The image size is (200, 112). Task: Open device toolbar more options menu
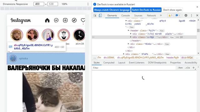pyautogui.click(x=88, y=4)
